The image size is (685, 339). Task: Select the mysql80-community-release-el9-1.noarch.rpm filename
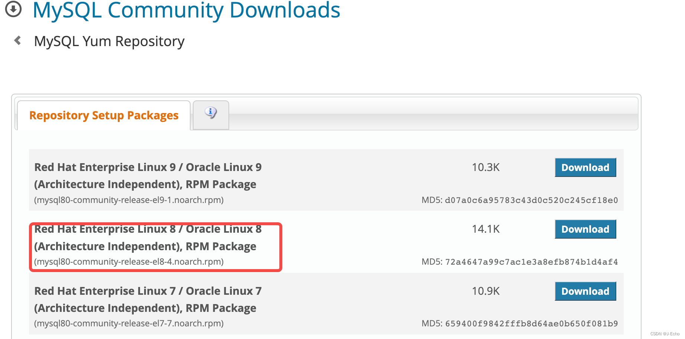pos(129,200)
